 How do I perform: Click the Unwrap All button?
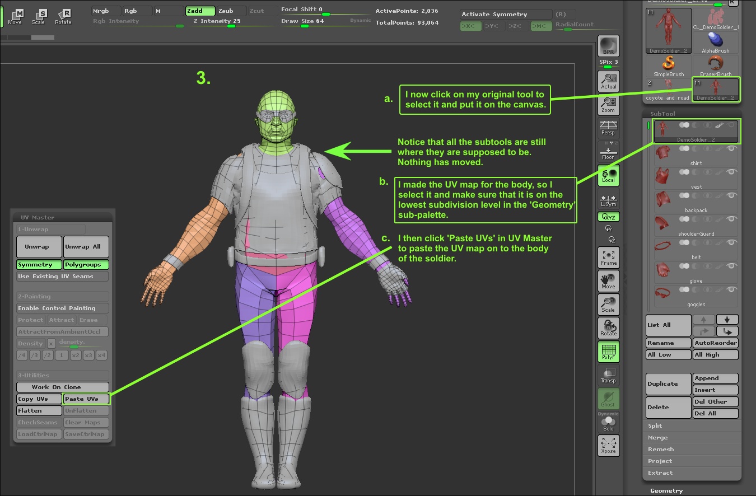coord(86,247)
